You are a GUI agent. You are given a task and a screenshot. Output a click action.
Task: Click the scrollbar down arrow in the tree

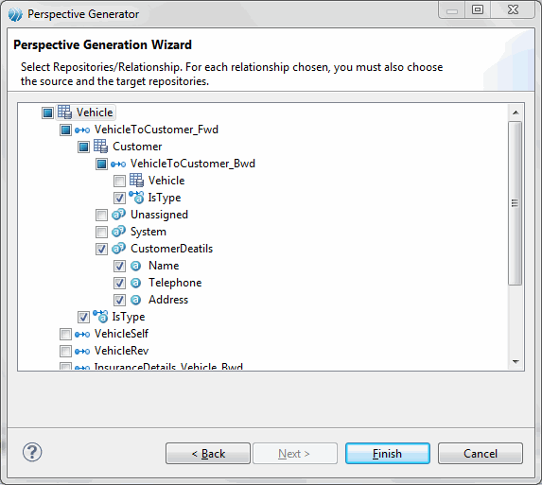coord(516,362)
